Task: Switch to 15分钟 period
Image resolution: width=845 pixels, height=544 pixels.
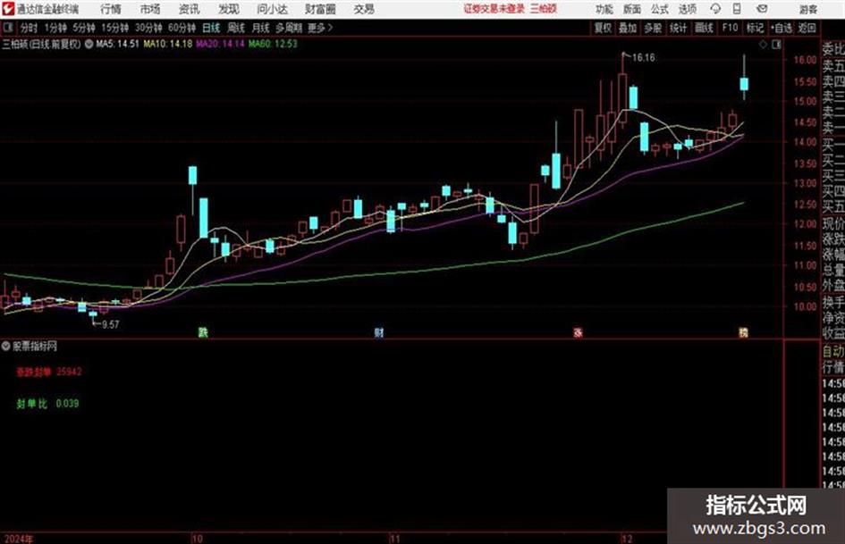Action: coord(115,28)
